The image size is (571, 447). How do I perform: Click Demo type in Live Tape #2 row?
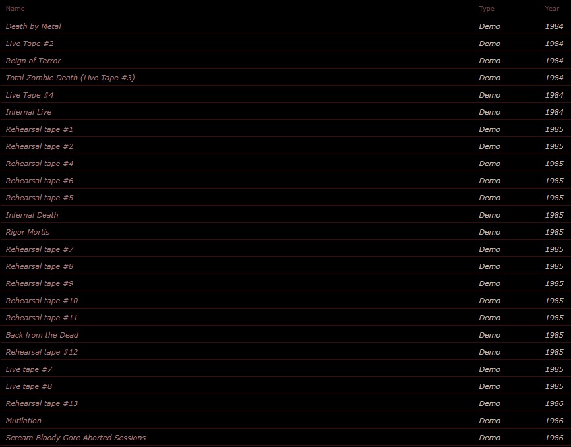(489, 44)
